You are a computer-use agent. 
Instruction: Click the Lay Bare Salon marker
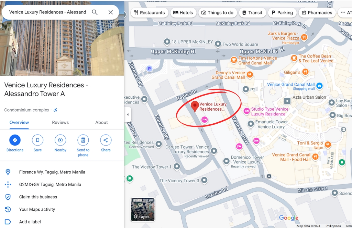[332, 103]
